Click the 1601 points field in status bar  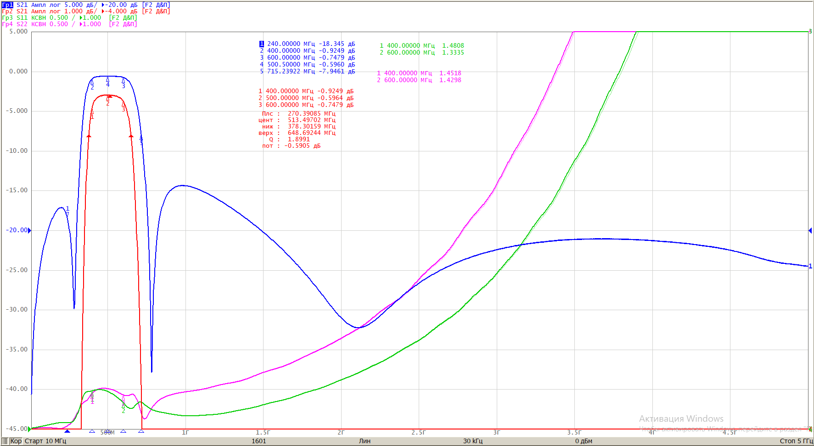[259, 441]
